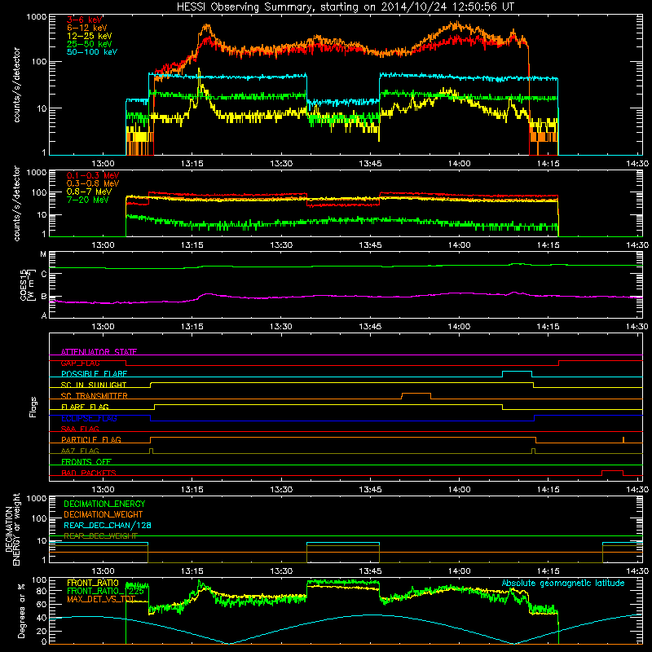Click the DECIMATION ENERGY or weight axis label

click(x=13, y=529)
